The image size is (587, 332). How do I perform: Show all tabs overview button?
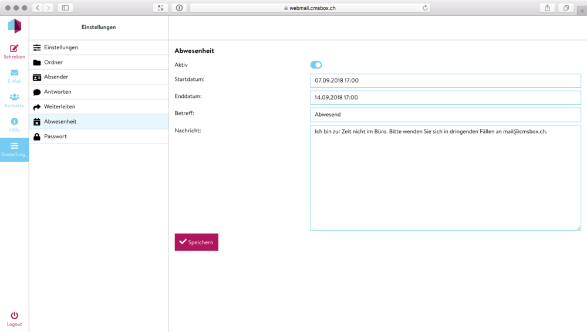tap(566, 8)
